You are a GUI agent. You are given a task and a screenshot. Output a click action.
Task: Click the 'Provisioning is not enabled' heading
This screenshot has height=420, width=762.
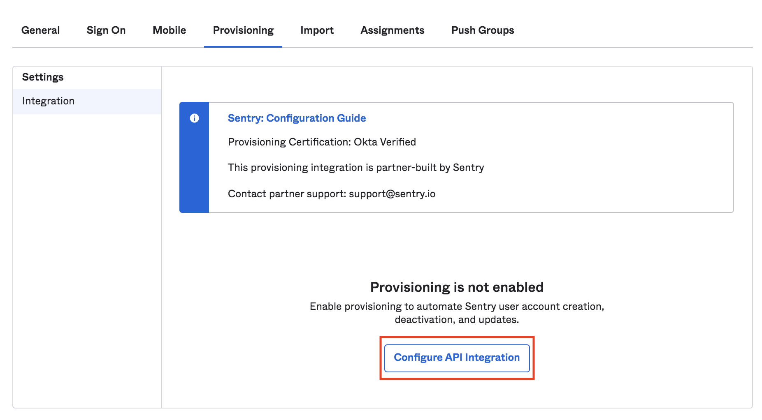[x=457, y=287]
